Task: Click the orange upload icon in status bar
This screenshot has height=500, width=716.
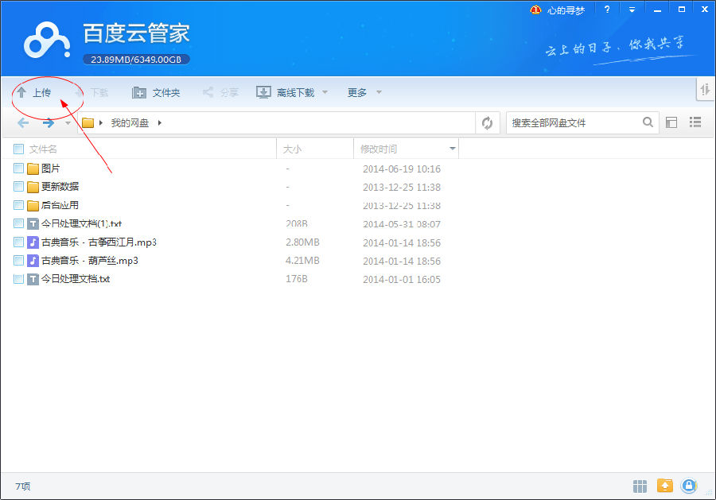Action: pos(665,486)
